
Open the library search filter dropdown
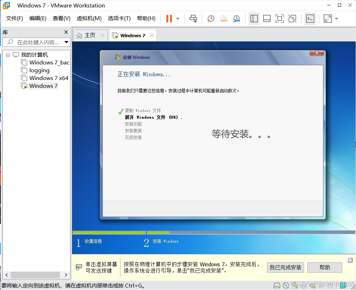66,42
